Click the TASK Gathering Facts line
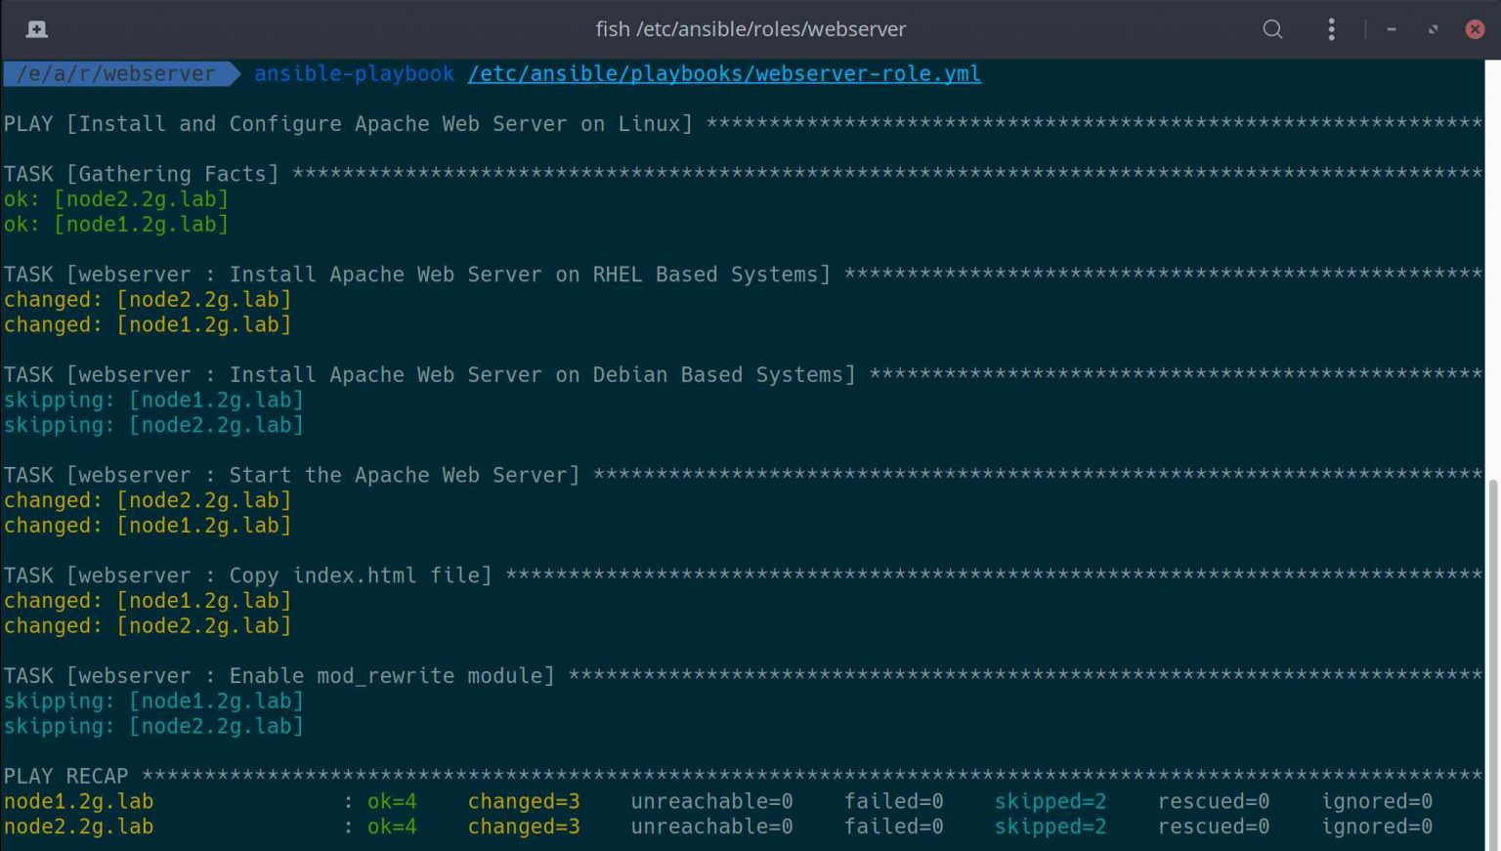The image size is (1501, 851). (743, 174)
